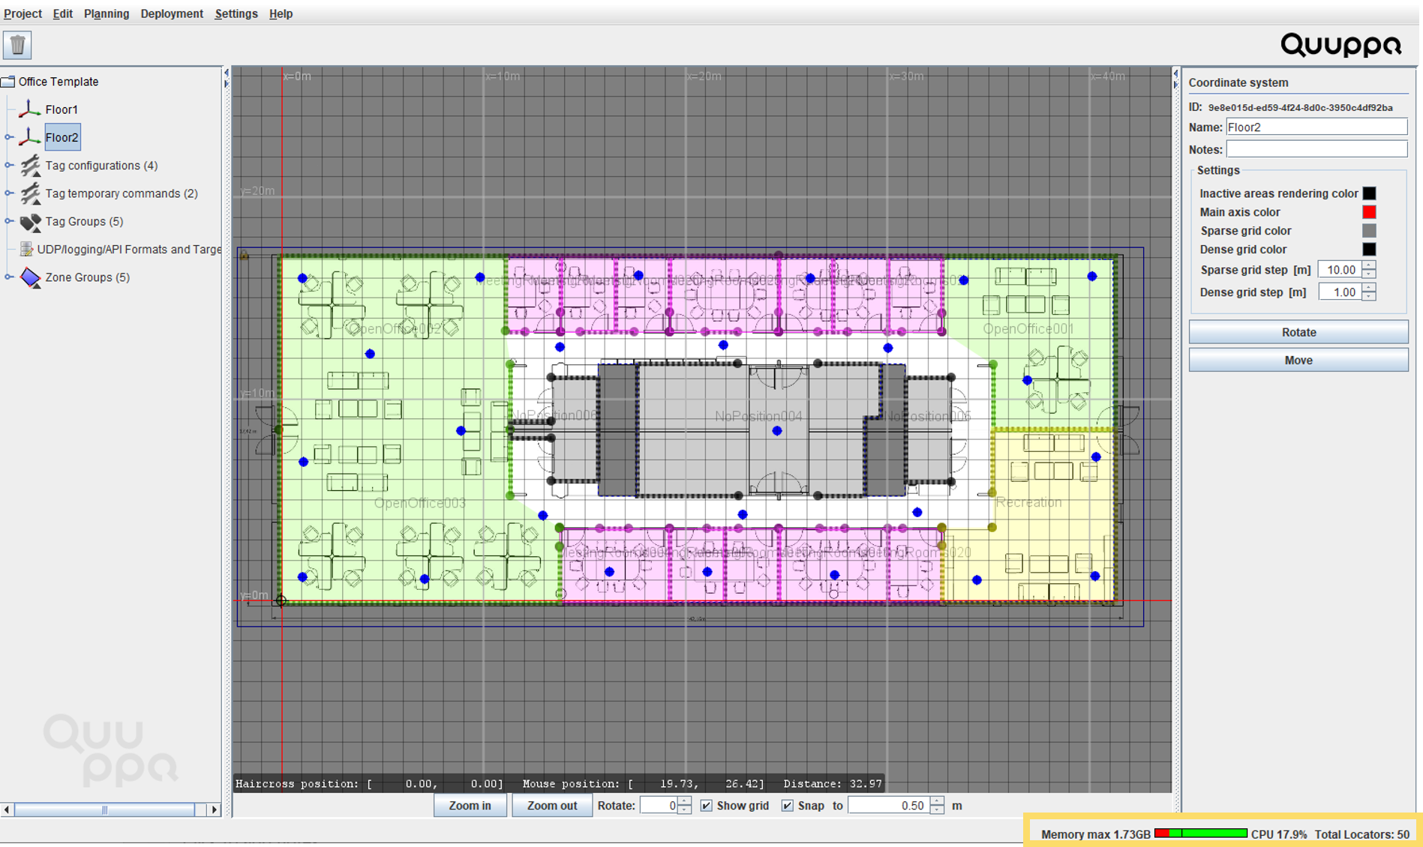Click the Move button
This screenshot has height=847, width=1423.
pos(1298,361)
